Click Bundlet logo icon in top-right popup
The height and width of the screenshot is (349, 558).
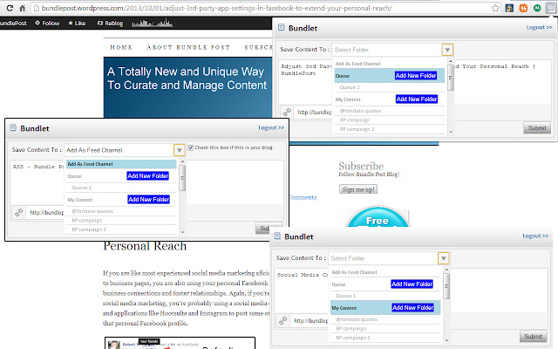(281, 27)
